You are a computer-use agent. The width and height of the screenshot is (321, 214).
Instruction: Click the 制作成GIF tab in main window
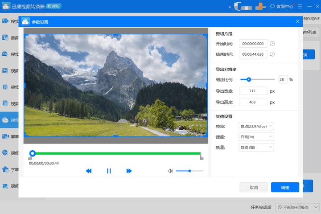(x=311, y=19)
